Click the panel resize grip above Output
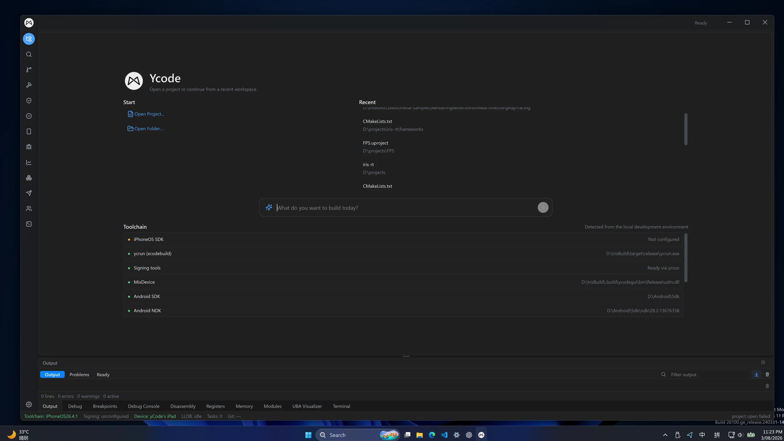Viewport: 784px width, 441px height. click(x=406, y=356)
